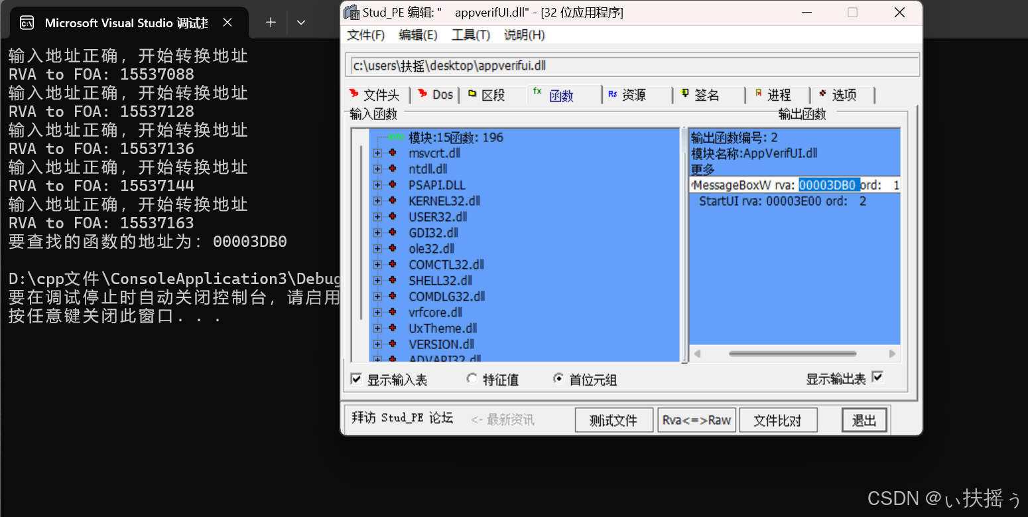The height and width of the screenshot is (517, 1028).
Task: Select the 首位元组 radio button
Action: (558, 378)
